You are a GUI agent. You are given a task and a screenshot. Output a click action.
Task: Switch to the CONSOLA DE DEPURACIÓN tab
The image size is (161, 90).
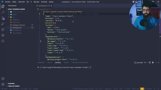80,62
